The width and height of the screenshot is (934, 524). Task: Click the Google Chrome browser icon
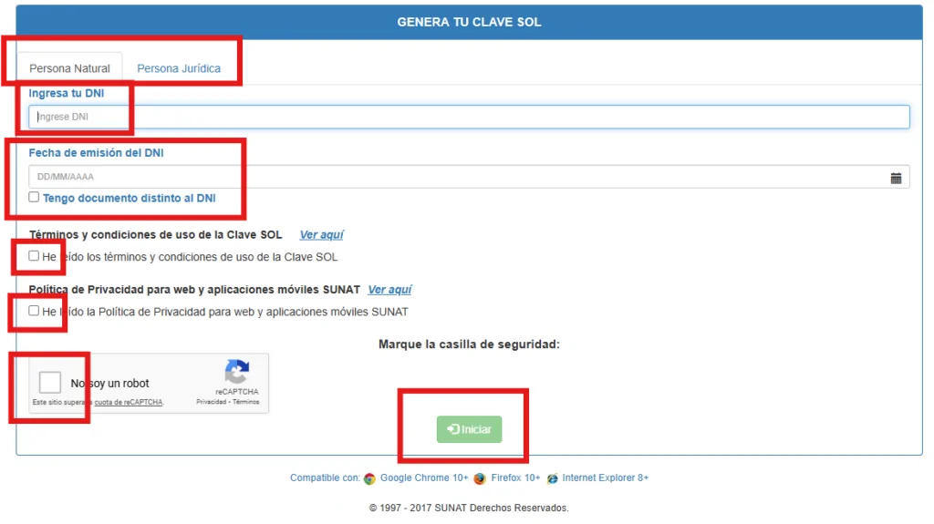(x=369, y=478)
